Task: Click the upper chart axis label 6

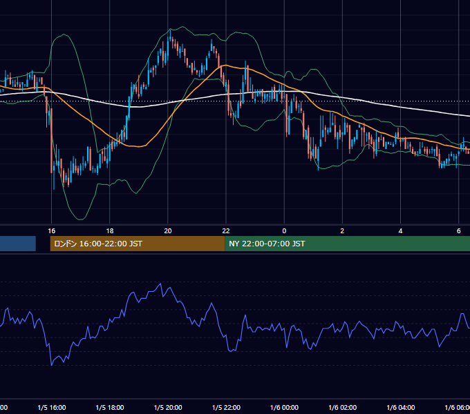Action: (459, 230)
